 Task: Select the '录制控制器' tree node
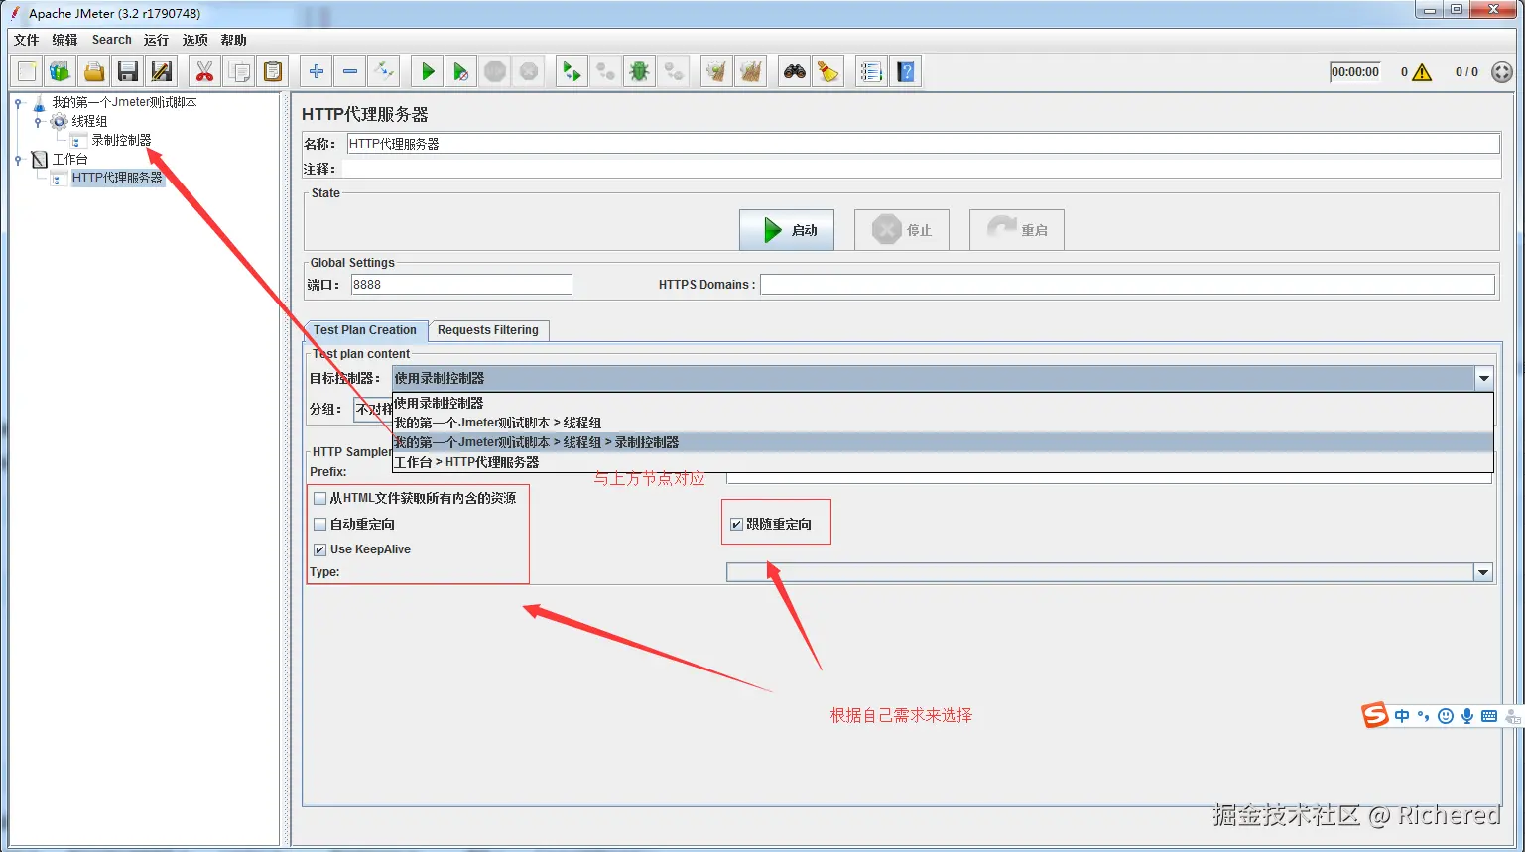click(121, 140)
